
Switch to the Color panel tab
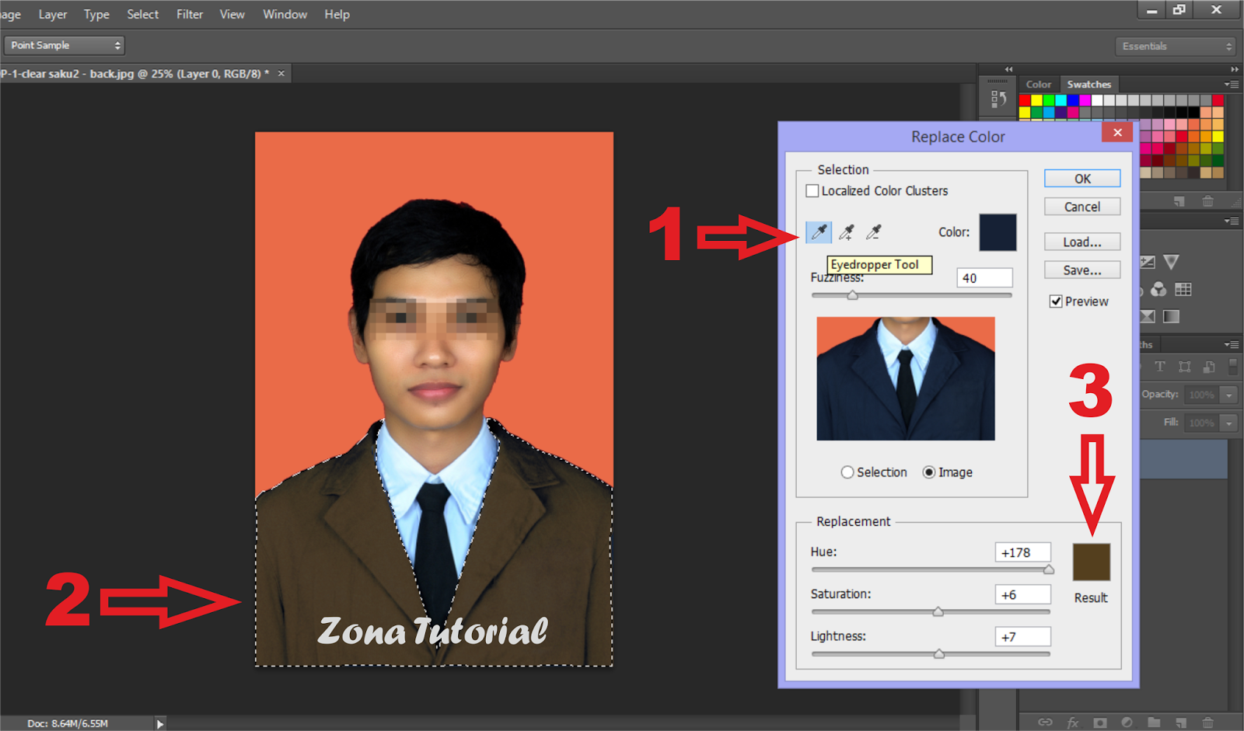pos(1039,85)
